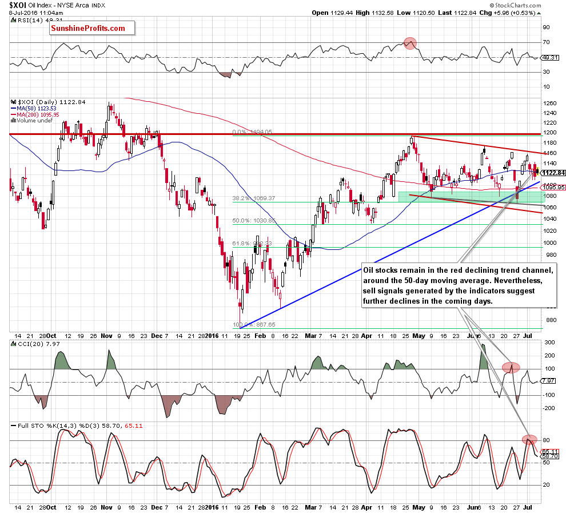Click '2016' on the bottom STO date axis
The height and width of the screenshot is (513, 566).
point(212,507)
